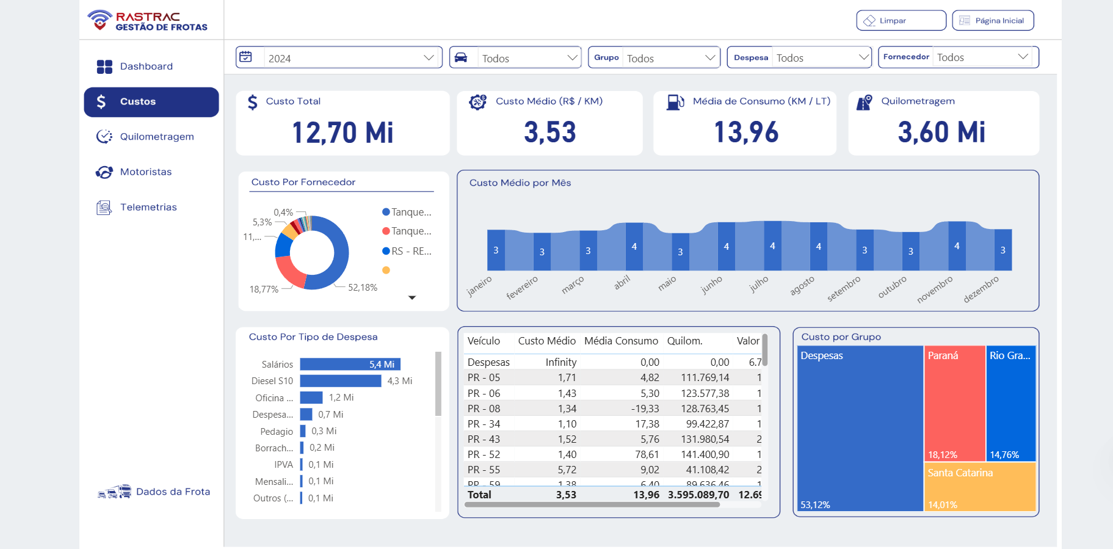Sort by Média Consumo column header
This screenshot has height=549, width=1113.
click(621, 341)
